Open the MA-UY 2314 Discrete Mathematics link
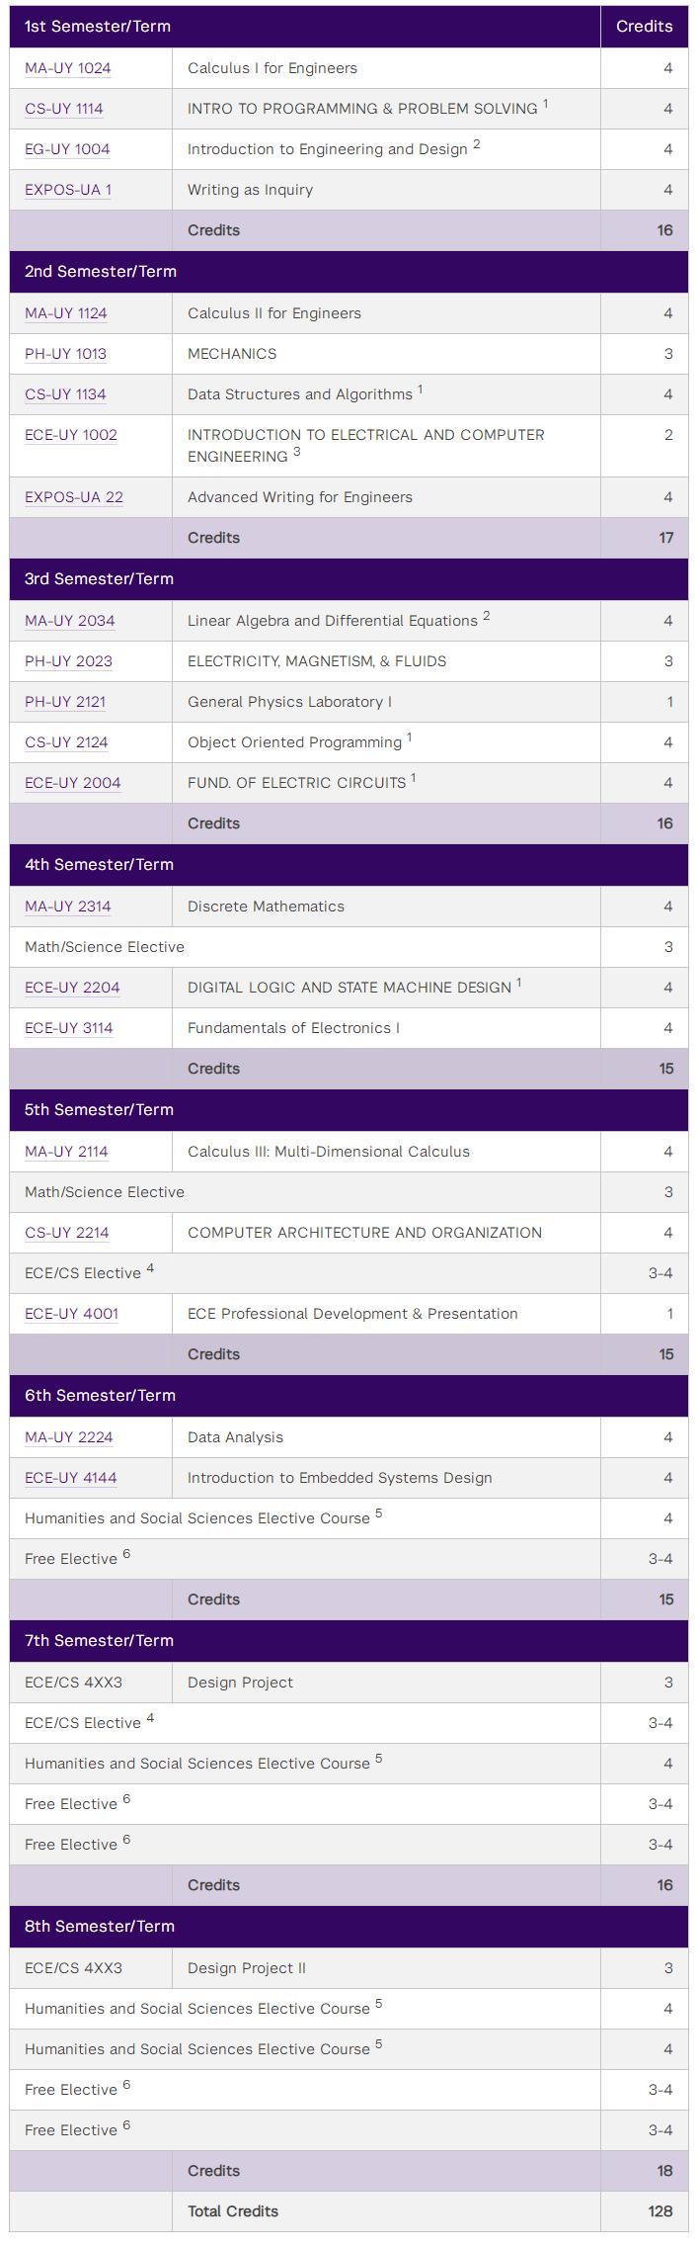 [68, 907]
